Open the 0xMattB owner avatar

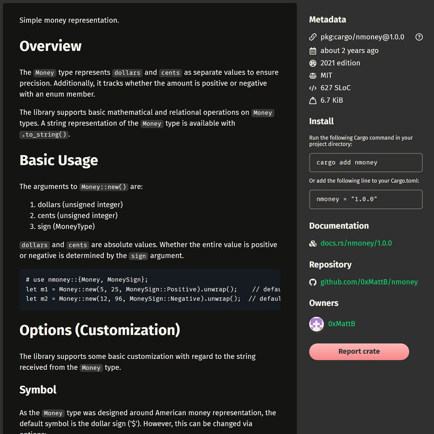click(316, 324)
